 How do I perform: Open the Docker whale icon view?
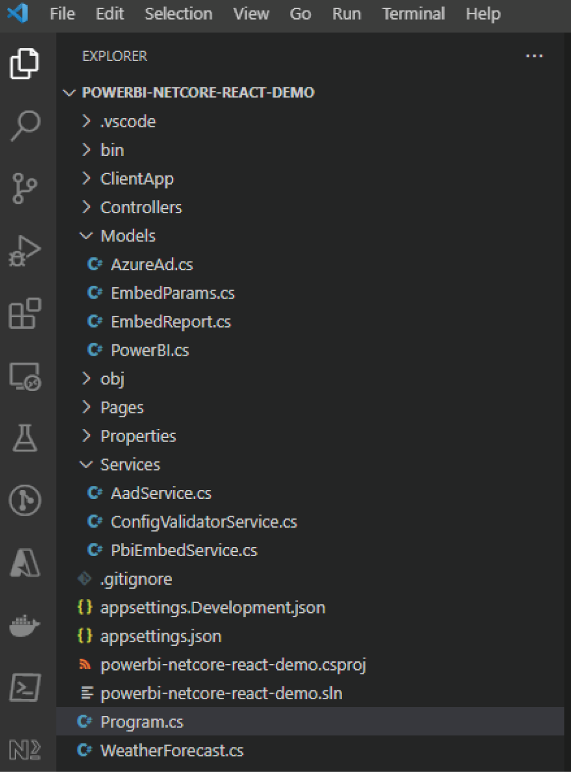[x=25, y=625]
